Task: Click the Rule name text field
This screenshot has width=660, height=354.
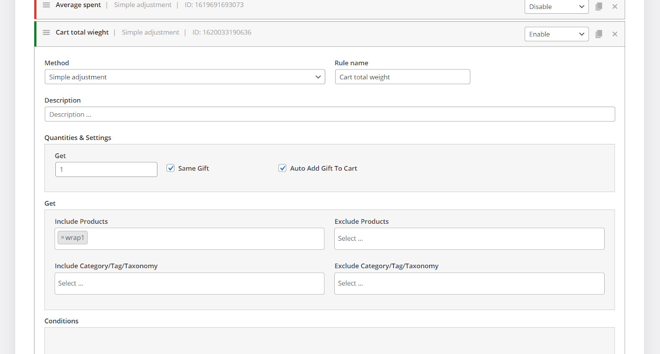Action: click(x=402, y=77)
